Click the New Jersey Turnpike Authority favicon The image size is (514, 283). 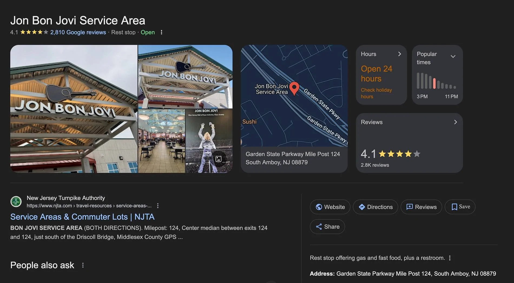pyautogui.click(x=16, y=202)
